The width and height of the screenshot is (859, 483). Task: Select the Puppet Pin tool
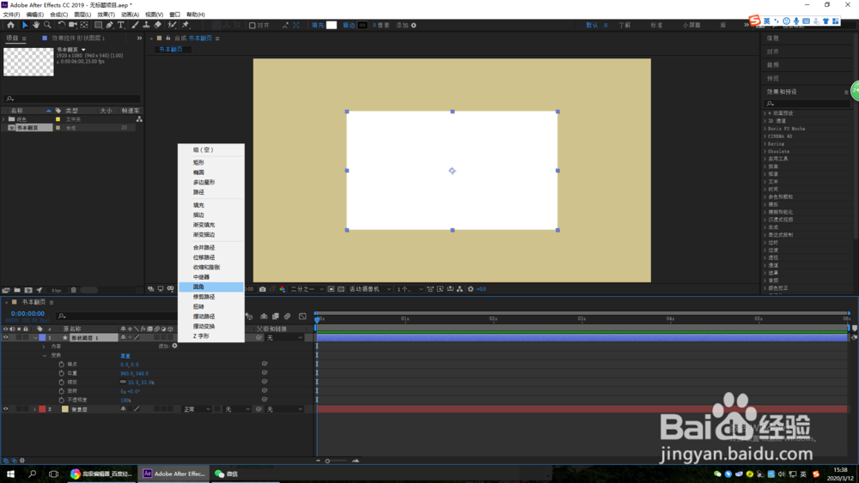(x=186, y=25)
